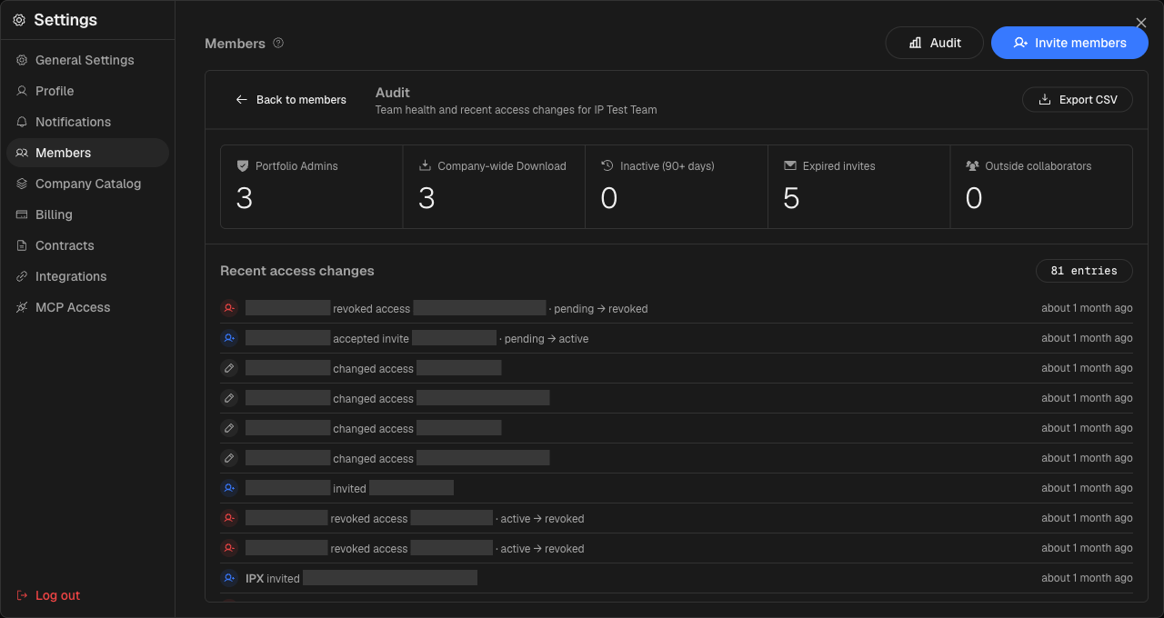Image resolution: width=1164 pixels, height=618 pixels.
Task: Click the Team health subtitle text
Action: tap(517, 110)
